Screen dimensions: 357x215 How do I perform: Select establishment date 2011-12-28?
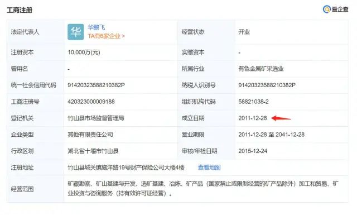[x=253, y=118]
